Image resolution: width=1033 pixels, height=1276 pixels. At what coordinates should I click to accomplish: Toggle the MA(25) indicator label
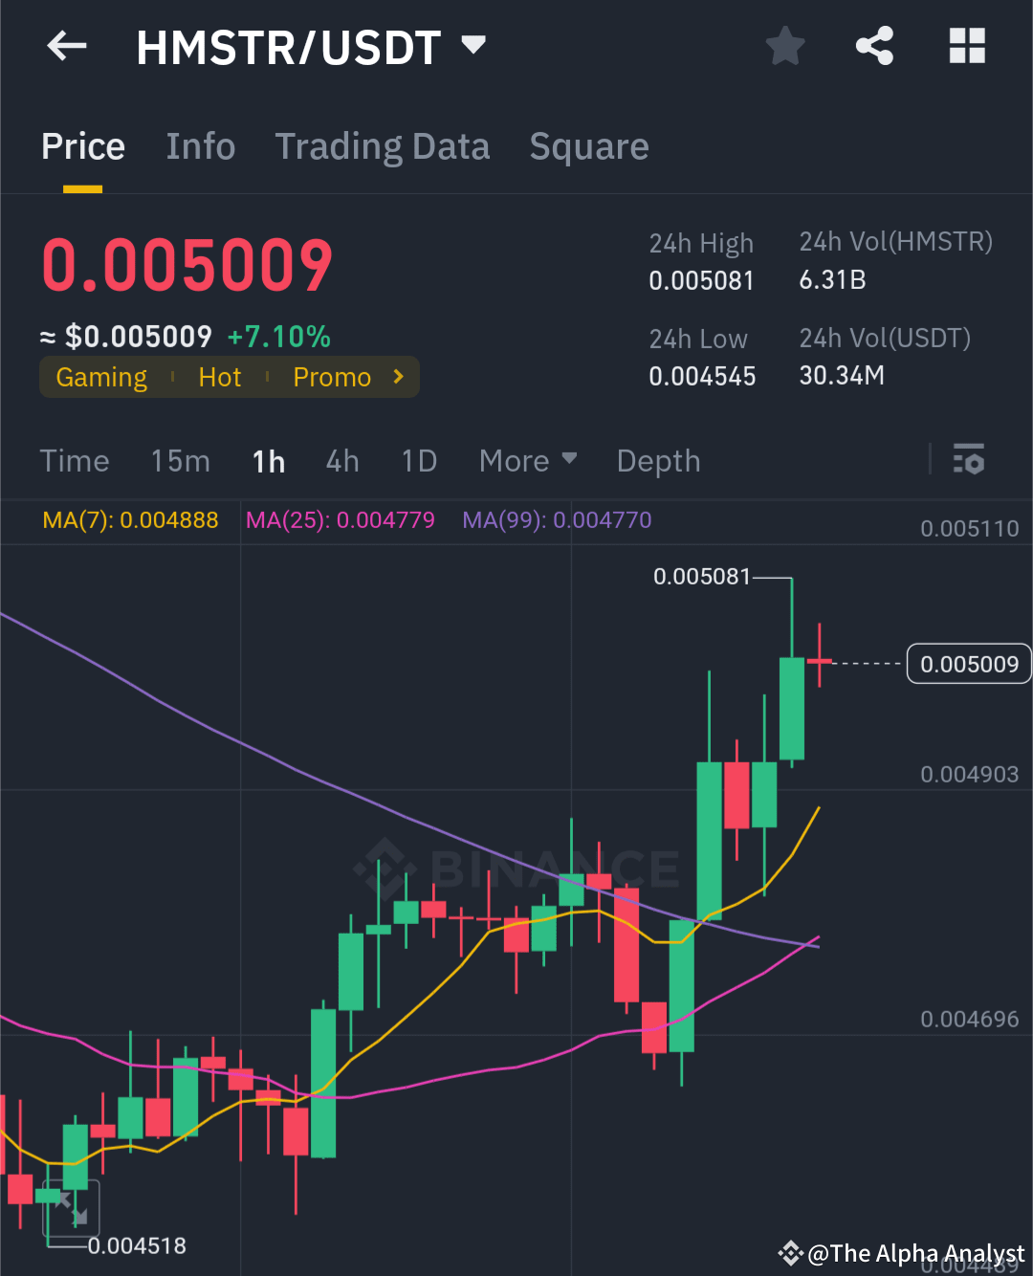tap(340, 519)
